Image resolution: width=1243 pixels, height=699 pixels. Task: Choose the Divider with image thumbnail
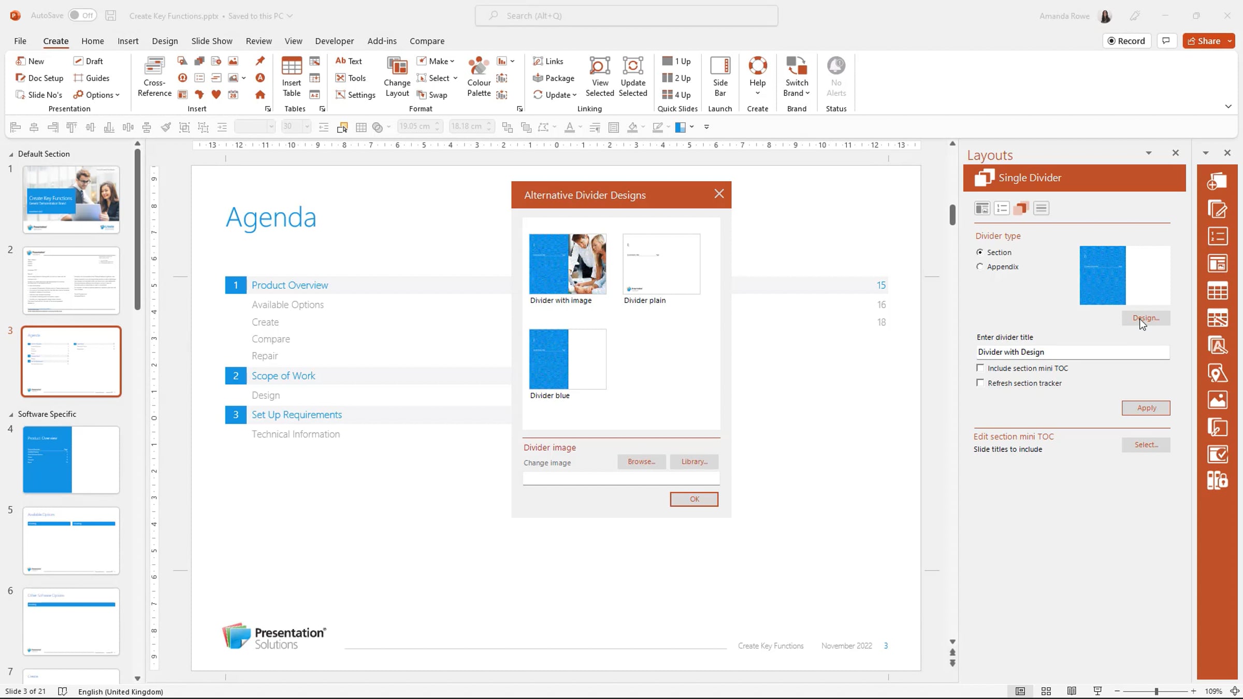567,264
